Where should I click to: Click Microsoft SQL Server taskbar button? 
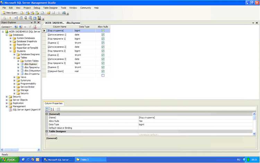pyautogui.click(x=58, y=160)
